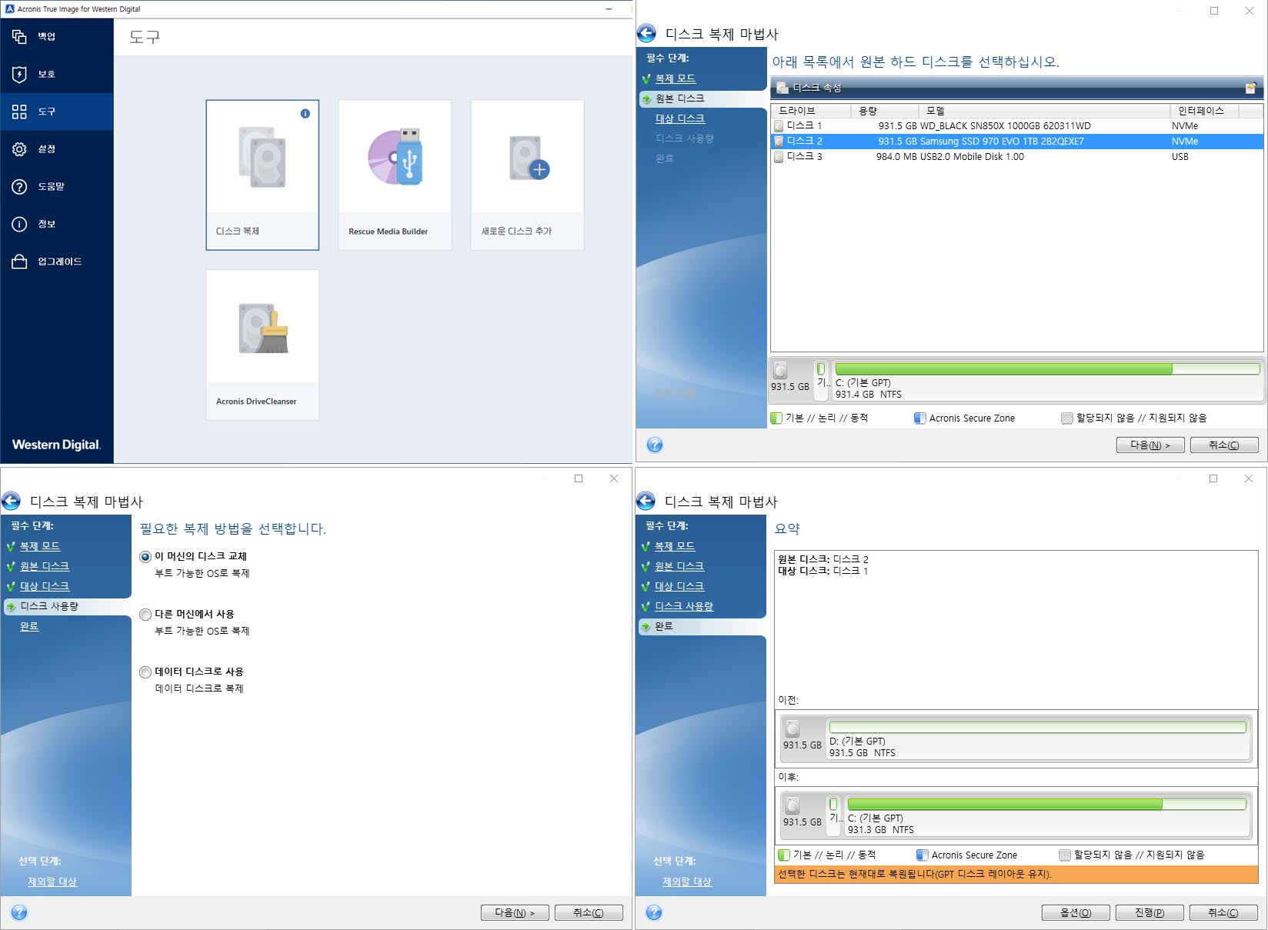
Task: Select 디스크 3 USB2.0 Mobile Disk row
Action: click(x=1016, y=157)
